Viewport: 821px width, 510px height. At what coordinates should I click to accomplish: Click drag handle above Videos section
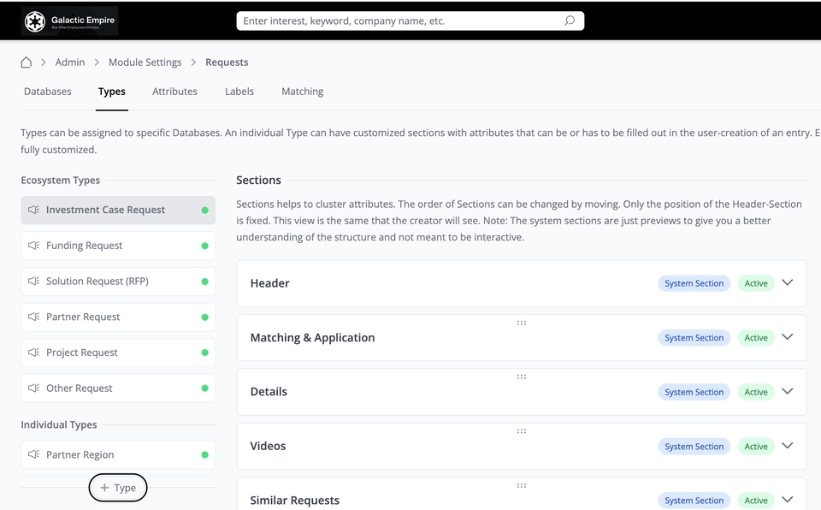point(521,431)
